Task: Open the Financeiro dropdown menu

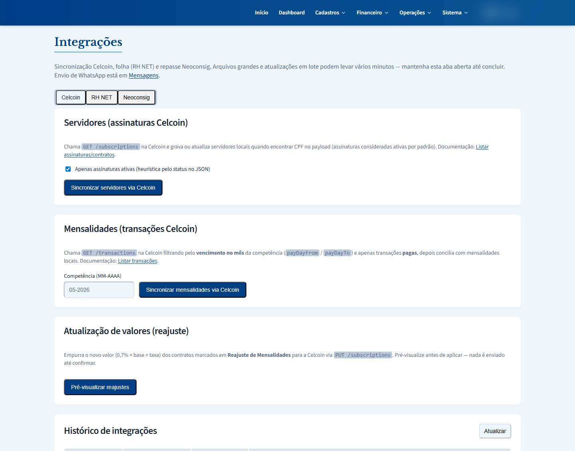Action: (x=372, y=13)
